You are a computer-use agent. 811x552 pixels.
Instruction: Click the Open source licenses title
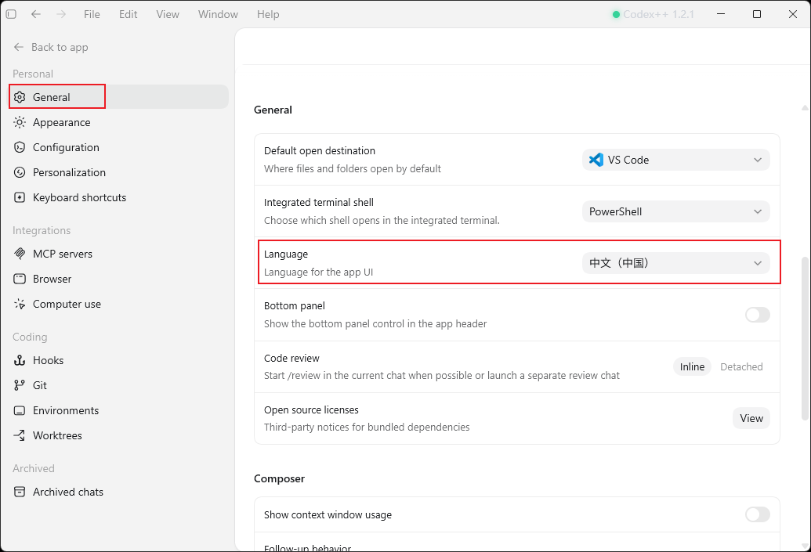(311, 409)
